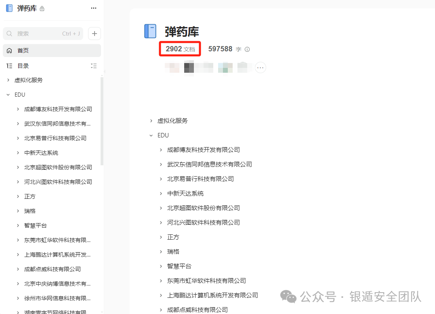The width and height of the screenshot is (435, 314).
Task: Go to 首页 in the sidebar
Action: click(x=52, y=51)
